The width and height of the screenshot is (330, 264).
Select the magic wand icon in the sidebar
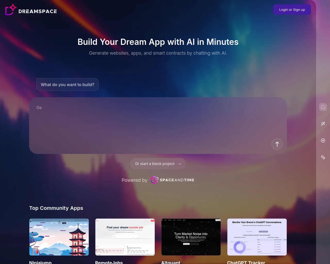[x=323, y=124]
